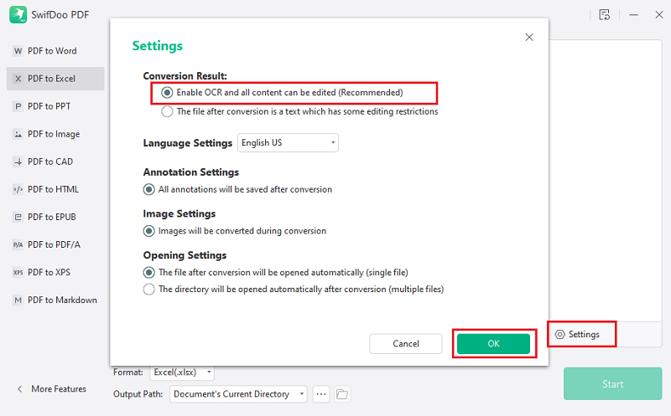The width and height of the screenshot is (671, 416).
Task: Minimize the SwifDoo PDF window
Action: pyautogui.click(x=634, y=14)
